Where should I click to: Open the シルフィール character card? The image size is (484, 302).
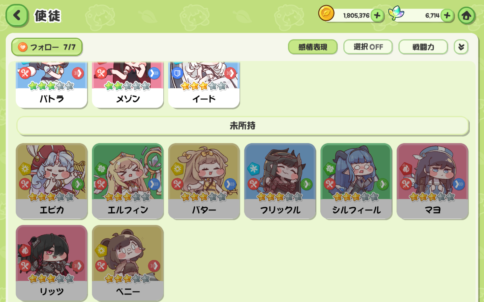(x=356, y=181)
